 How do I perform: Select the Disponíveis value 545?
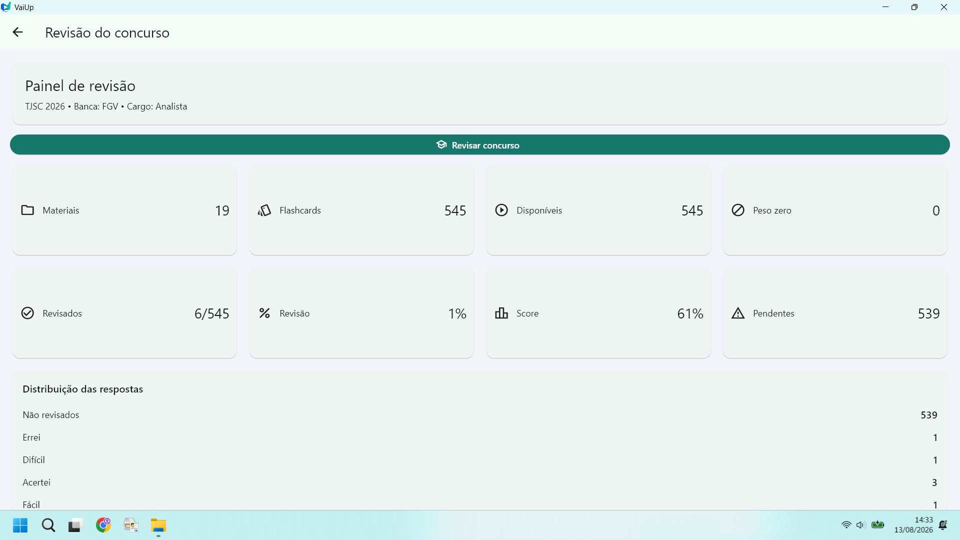pyautogui.click(x=692, y=210)
